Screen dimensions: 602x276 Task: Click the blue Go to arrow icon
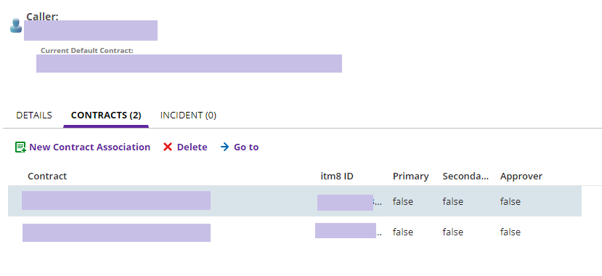[224, 147]
